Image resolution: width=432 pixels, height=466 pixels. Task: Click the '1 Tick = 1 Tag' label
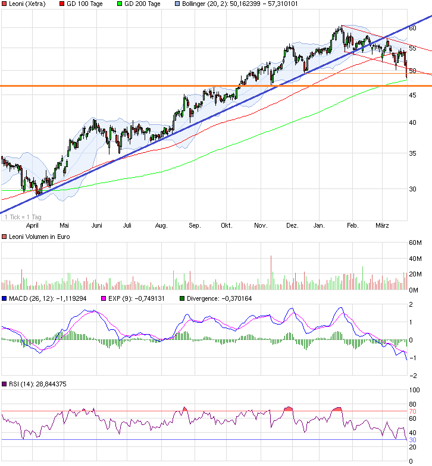(23, 217)
